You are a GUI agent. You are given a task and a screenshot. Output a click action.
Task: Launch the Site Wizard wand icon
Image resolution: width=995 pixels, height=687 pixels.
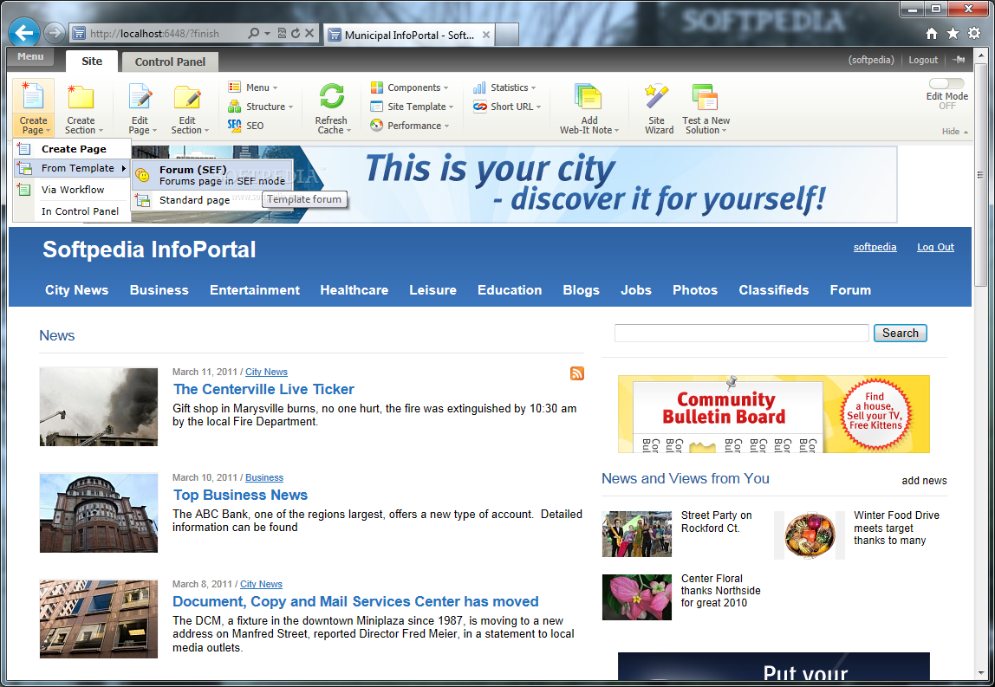click(x=657, y=96)
